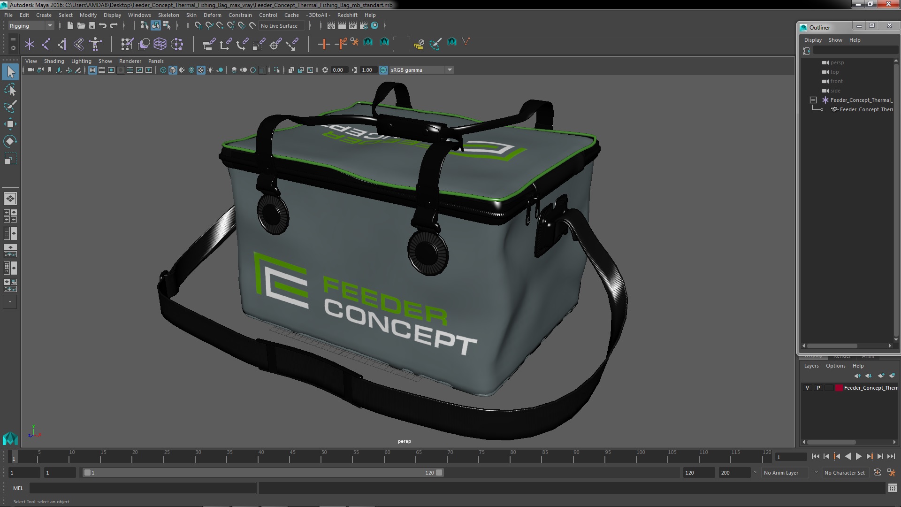Click the Save Scene icon
The width and height of the screenshot is (901, 507).
pos(92,26)
